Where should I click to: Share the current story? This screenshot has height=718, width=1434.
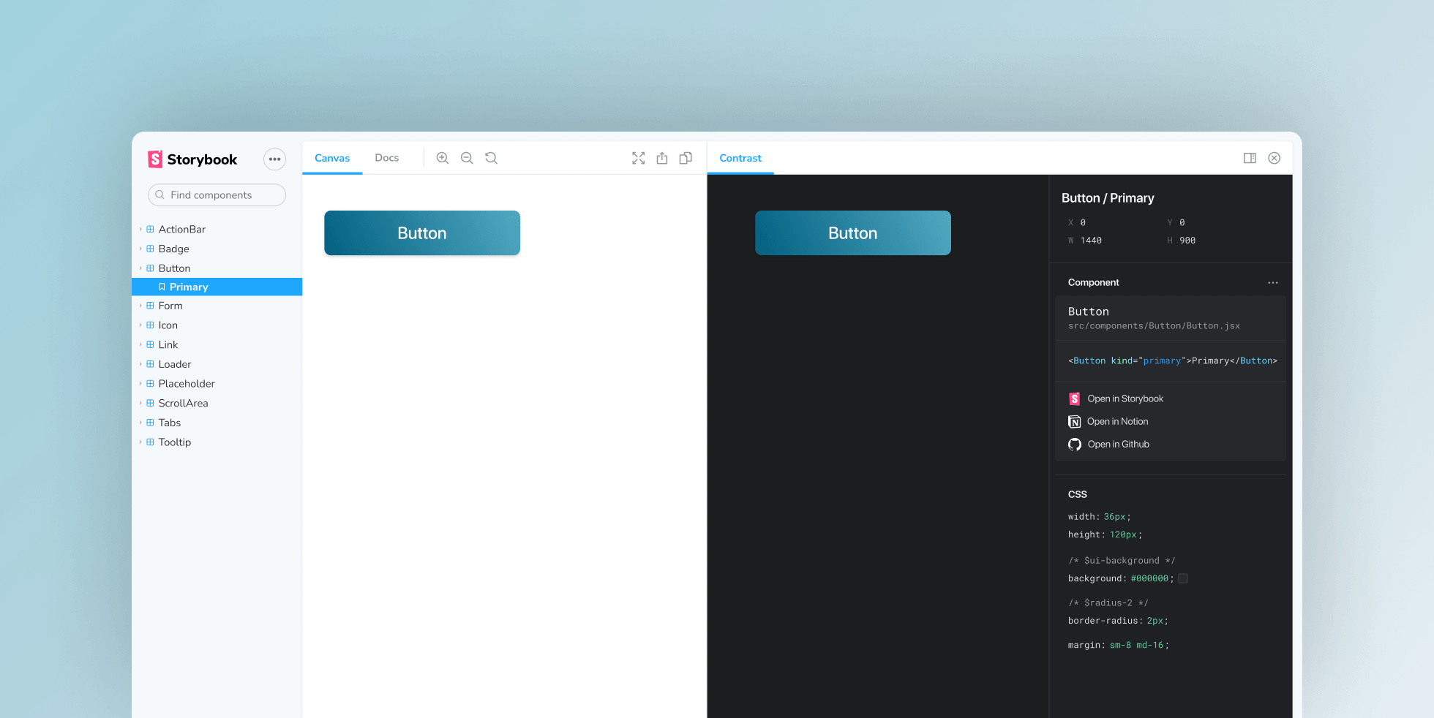662,158
